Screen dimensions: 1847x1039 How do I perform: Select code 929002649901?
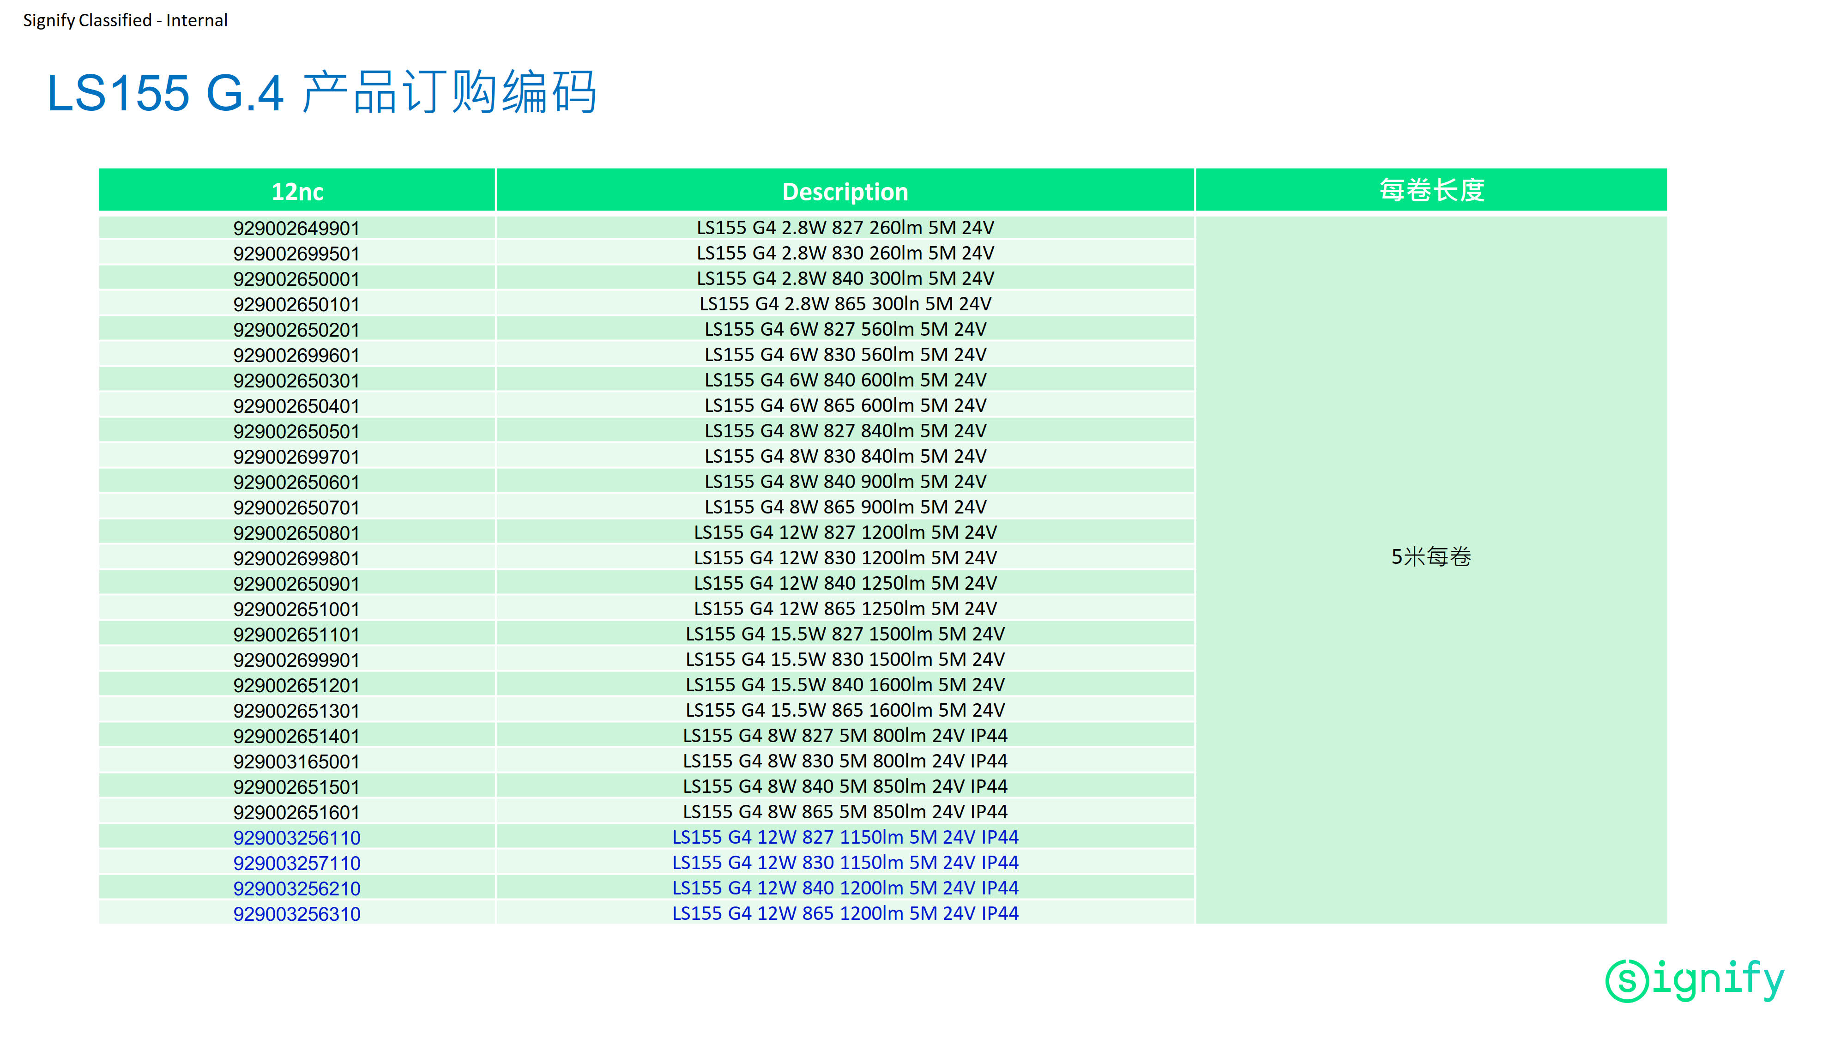pyautogui.click(x=296, y=228)
